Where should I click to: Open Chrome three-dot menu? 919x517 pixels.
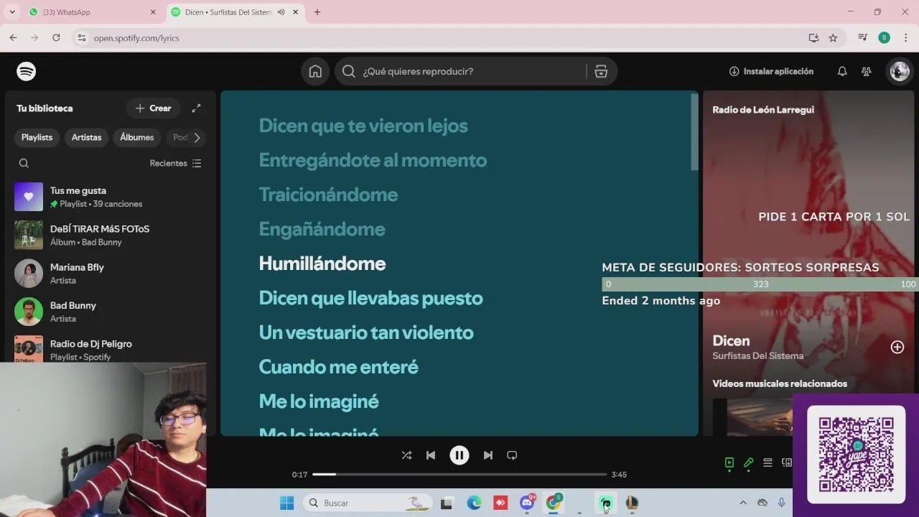pyautogui.click(x=905, y=38)
